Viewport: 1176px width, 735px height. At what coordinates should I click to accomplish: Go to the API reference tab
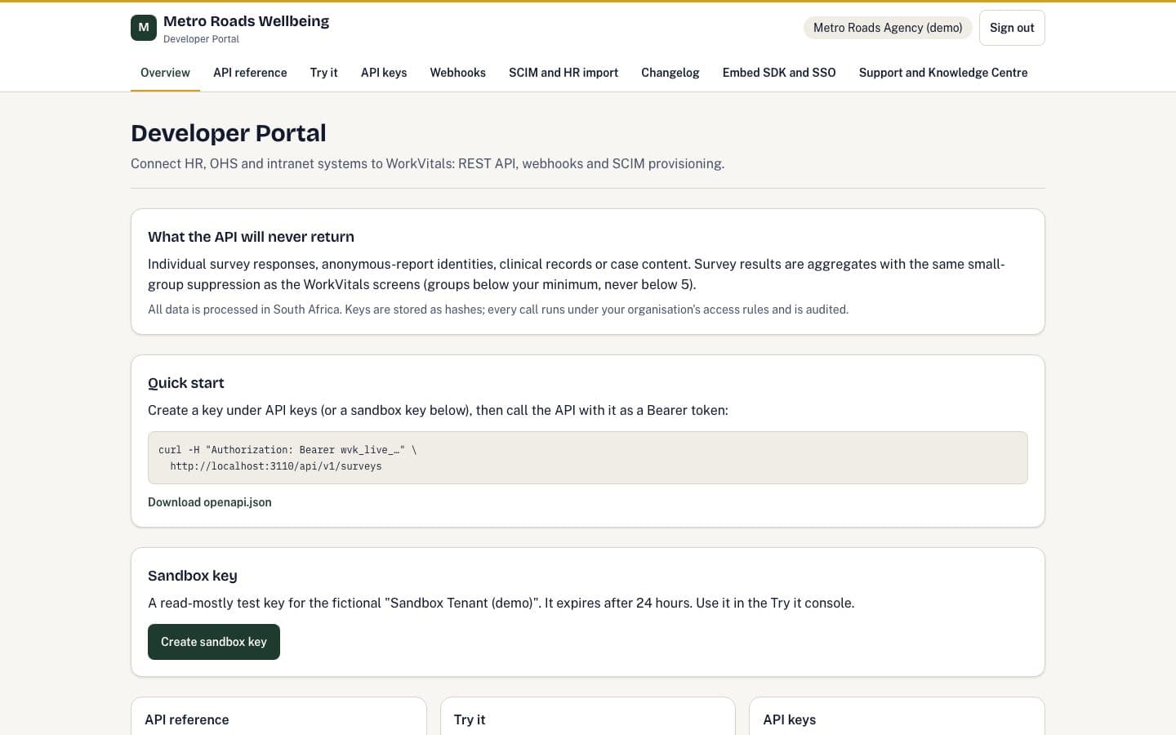250,73
